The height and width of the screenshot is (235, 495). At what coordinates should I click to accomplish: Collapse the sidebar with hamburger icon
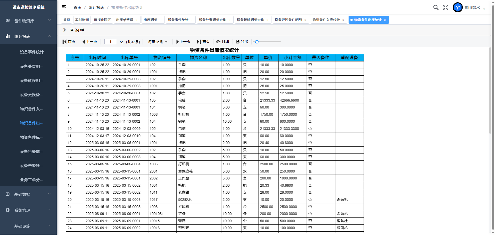coord(64,7)
